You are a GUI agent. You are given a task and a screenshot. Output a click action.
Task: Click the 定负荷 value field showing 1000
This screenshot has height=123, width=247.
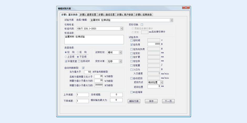(x=154, y=44)
